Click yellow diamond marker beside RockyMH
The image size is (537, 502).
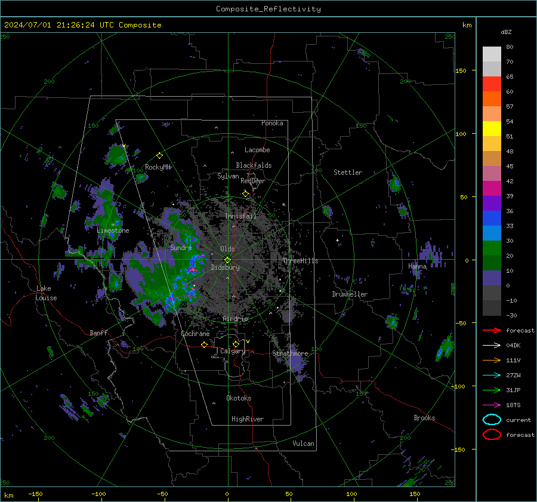tap(159, 156)
